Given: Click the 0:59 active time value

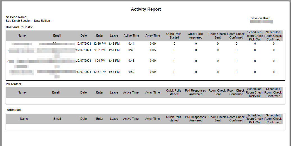Looking at the screenshot, I should pyautogui.click(x=131, y=72).
